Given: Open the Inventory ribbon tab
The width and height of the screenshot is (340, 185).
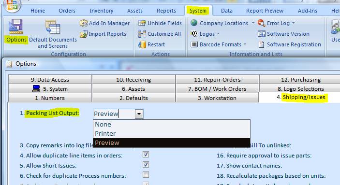Looking at the screenshot, I should pyautogui.click(x=102, y=11).
